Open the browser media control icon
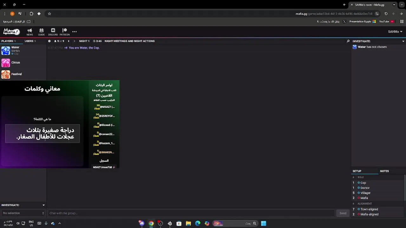 coord(20,14)
